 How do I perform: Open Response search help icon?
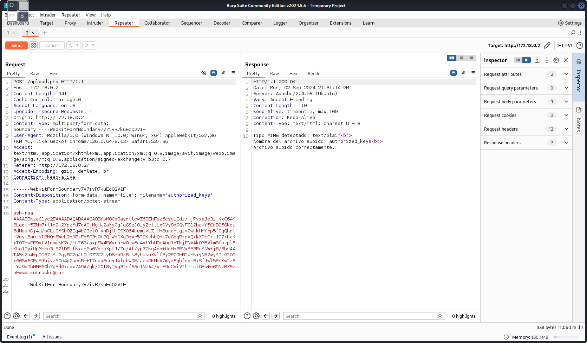247,316
